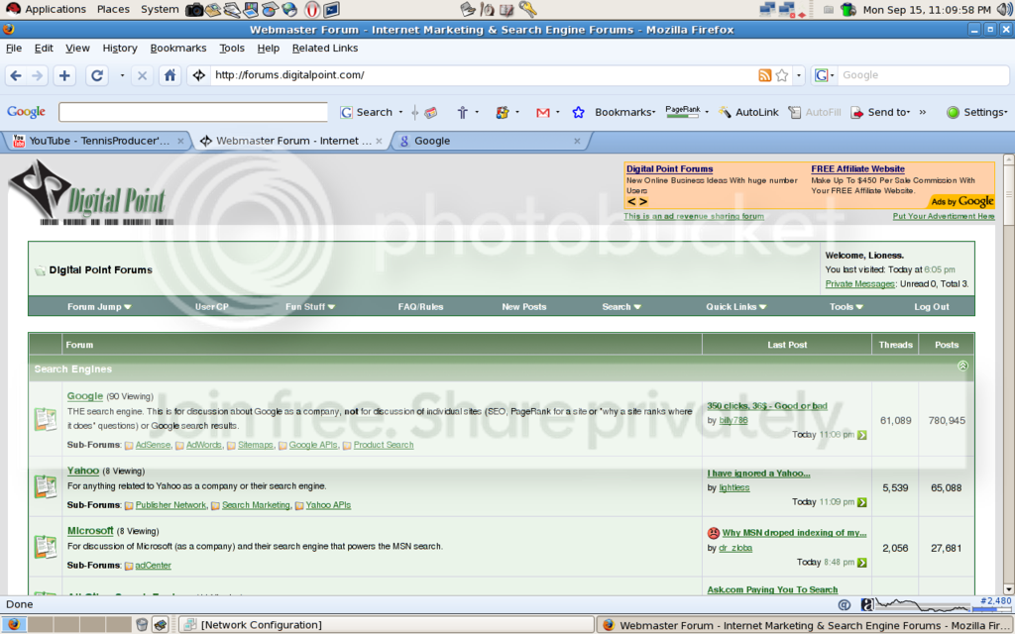
Task: Open the browser Tools menu in menu bar
Action: point(232,48)
